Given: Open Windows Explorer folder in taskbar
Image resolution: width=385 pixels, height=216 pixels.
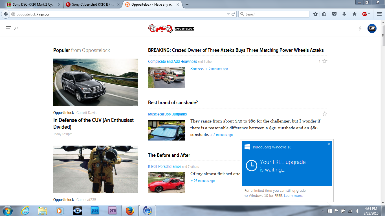Looking at the screenshot, I should 43,211.
